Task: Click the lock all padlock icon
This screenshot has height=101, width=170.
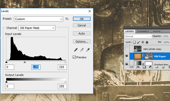Action: [147, 42]
